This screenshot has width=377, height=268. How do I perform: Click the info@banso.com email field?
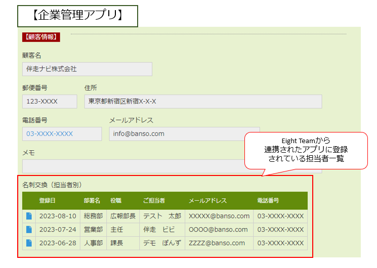(184, 134)
